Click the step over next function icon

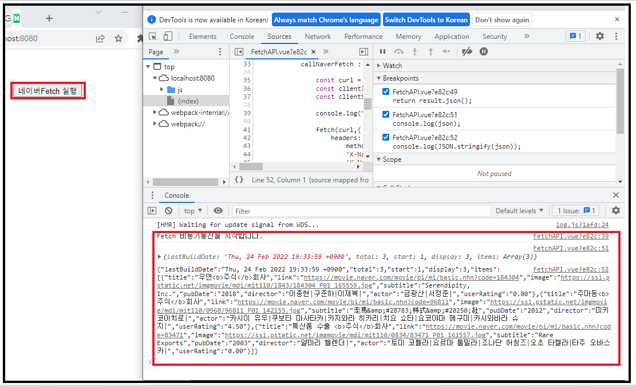pyautogui.click(x=399, y=51)
